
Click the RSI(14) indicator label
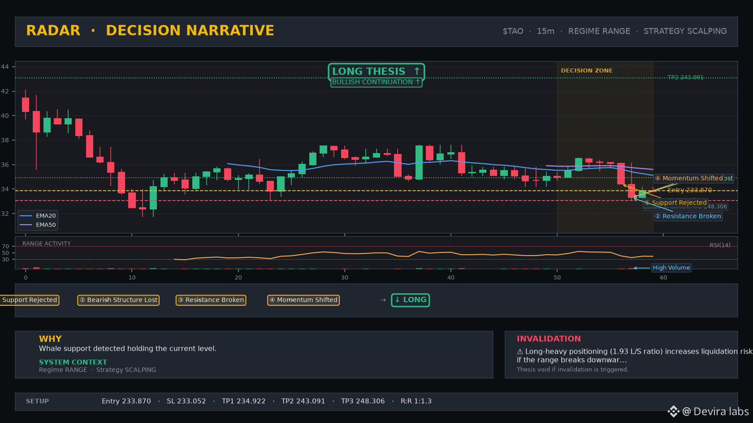pos(720,245)
